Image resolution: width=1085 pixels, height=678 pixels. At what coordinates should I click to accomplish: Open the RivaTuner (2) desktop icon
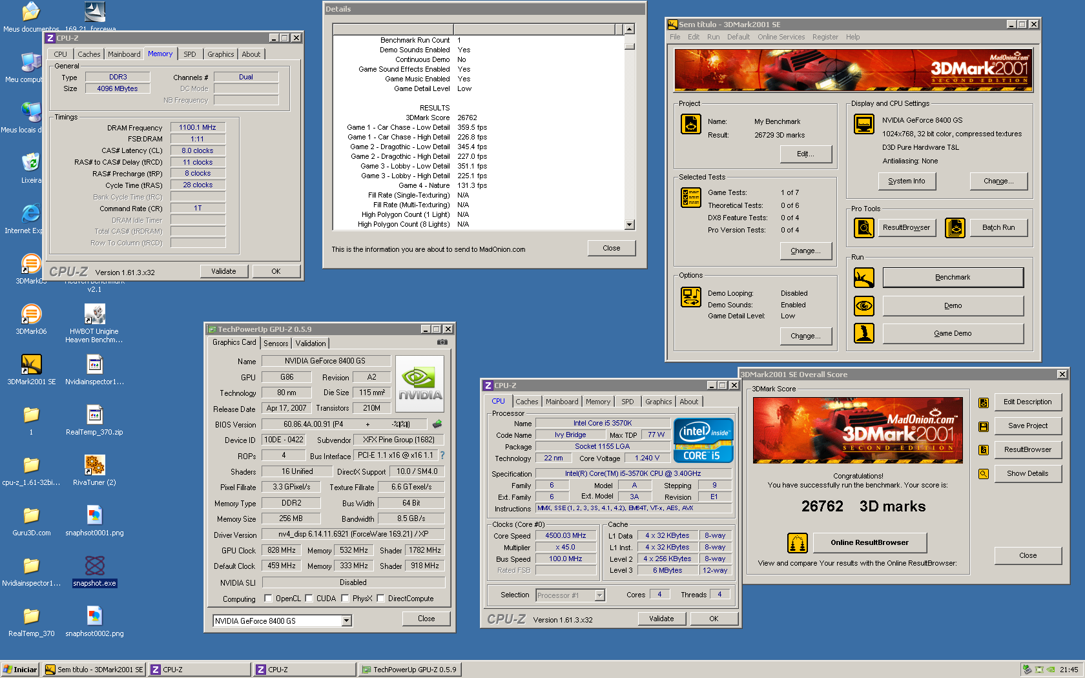(94, 471)
